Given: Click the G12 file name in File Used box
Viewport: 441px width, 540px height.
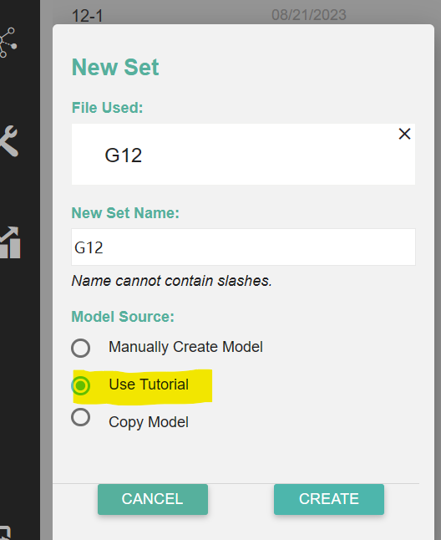Looking at the screenshot, I should 123,155.
